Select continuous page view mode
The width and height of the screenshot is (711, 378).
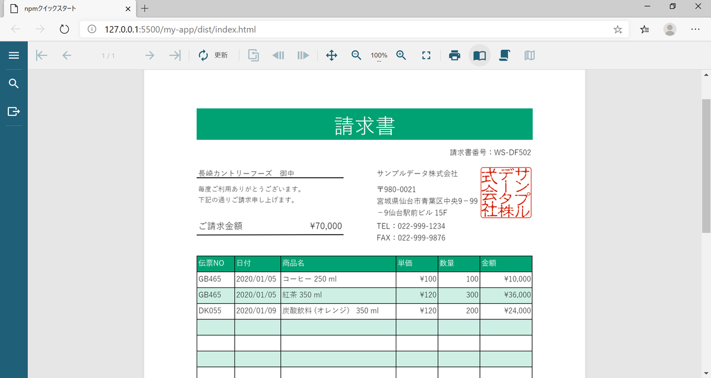(504, 55)
